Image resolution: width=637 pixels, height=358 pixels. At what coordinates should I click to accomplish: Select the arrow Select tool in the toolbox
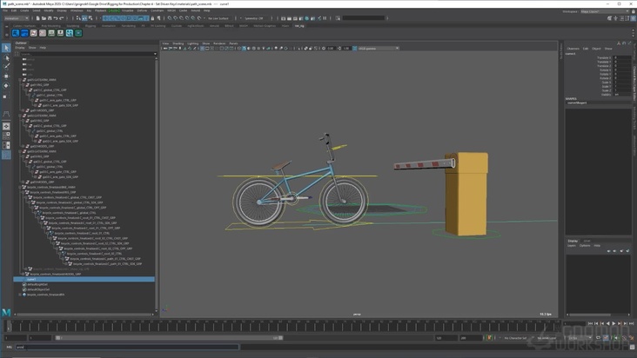[x=6, y=48]
